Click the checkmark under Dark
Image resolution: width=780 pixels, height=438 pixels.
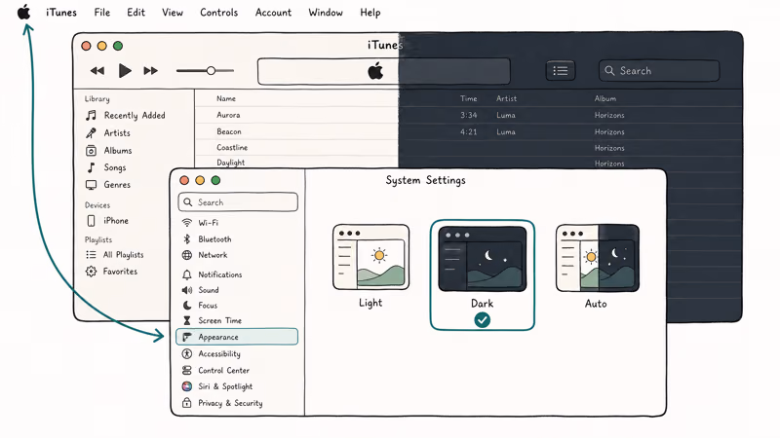(x=482, y=320)
